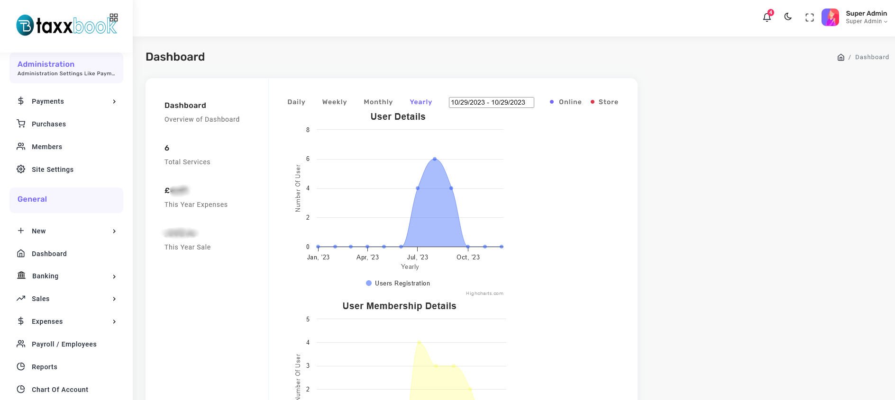Expand the Payments submenu chevron
The height and width of the screenshot is (400, 895).
tap(114, 101)
